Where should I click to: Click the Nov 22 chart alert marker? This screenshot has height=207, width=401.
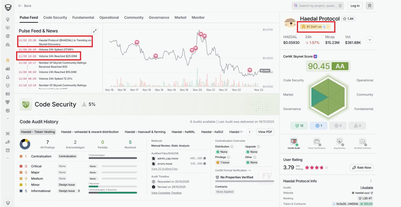[250, 70]
